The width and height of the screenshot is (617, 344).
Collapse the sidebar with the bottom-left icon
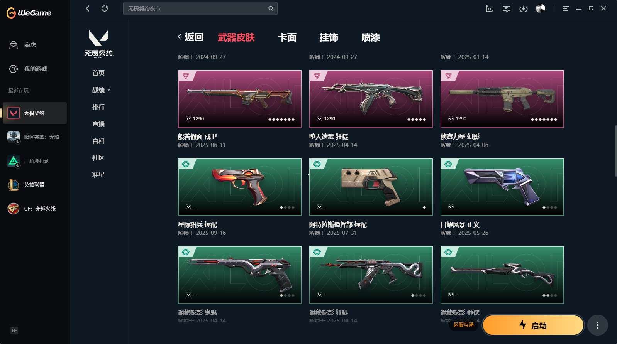(14, 331)
